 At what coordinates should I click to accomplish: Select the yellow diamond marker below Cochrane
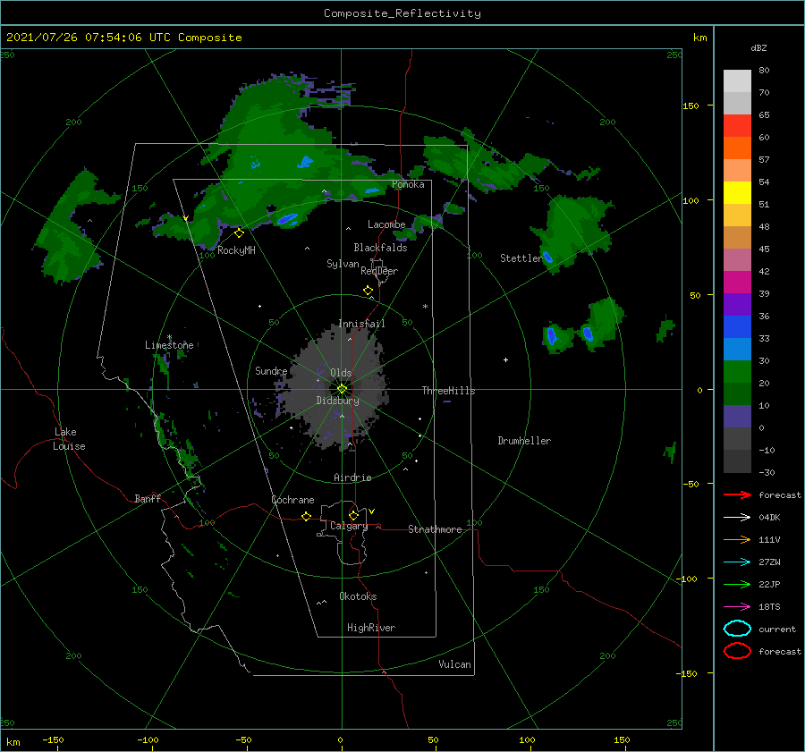pos(307,516)
